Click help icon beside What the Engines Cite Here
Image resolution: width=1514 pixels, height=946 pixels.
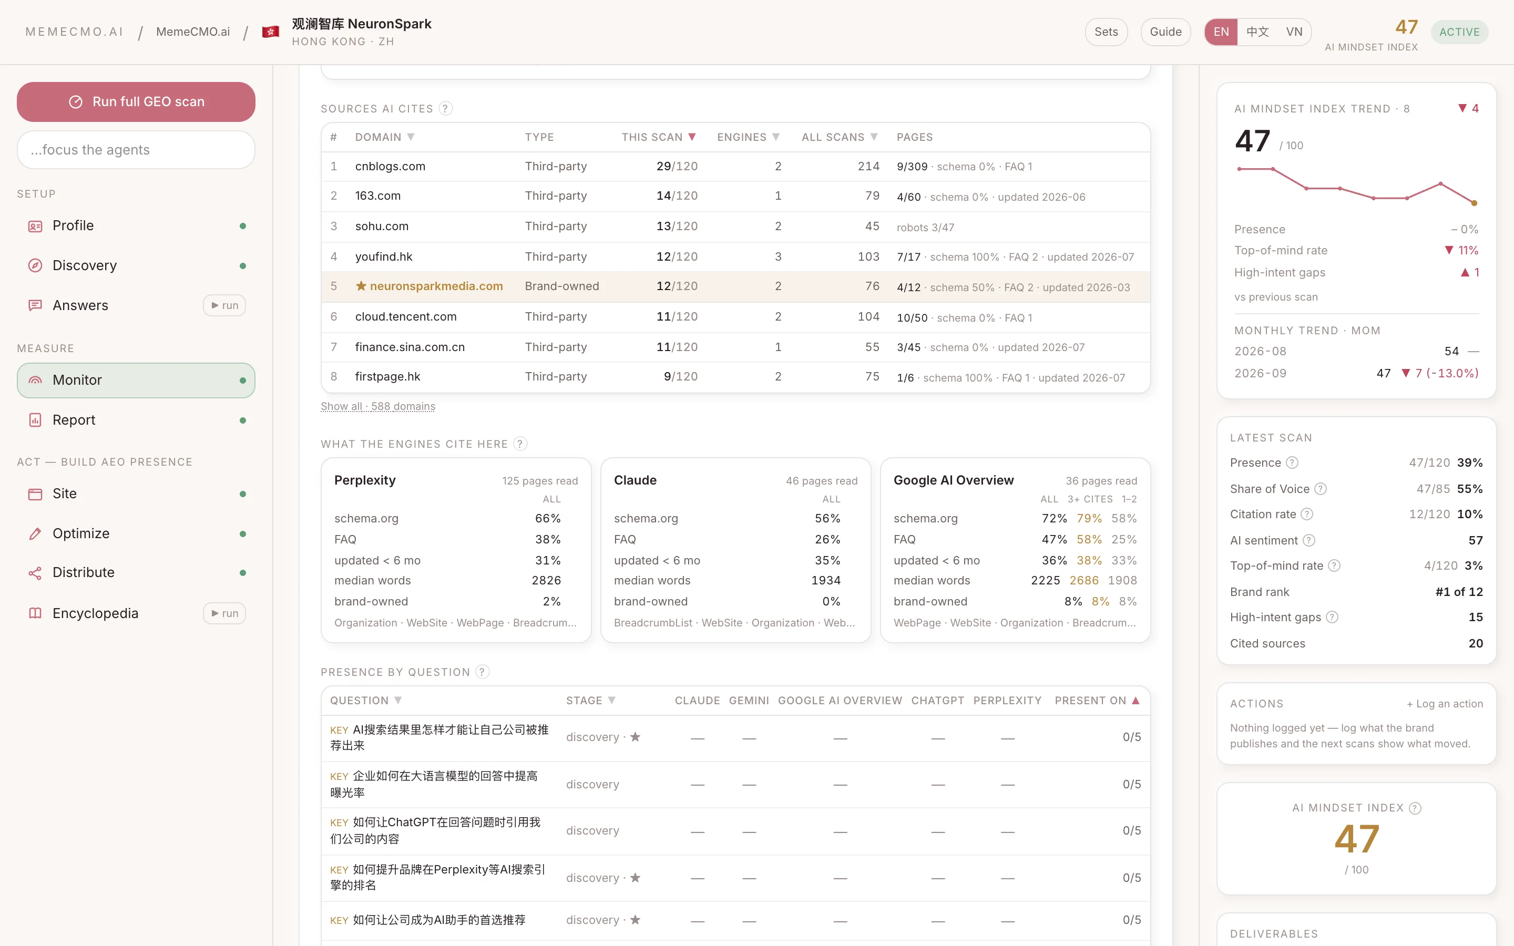tap(520, 444)
